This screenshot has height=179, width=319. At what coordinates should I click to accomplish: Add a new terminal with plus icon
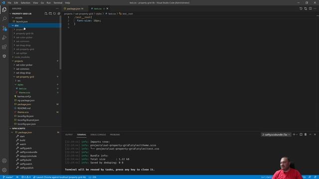tap(294, 135)
